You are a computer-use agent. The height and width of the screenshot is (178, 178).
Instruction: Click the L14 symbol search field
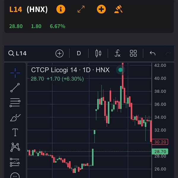coord(18,53)
